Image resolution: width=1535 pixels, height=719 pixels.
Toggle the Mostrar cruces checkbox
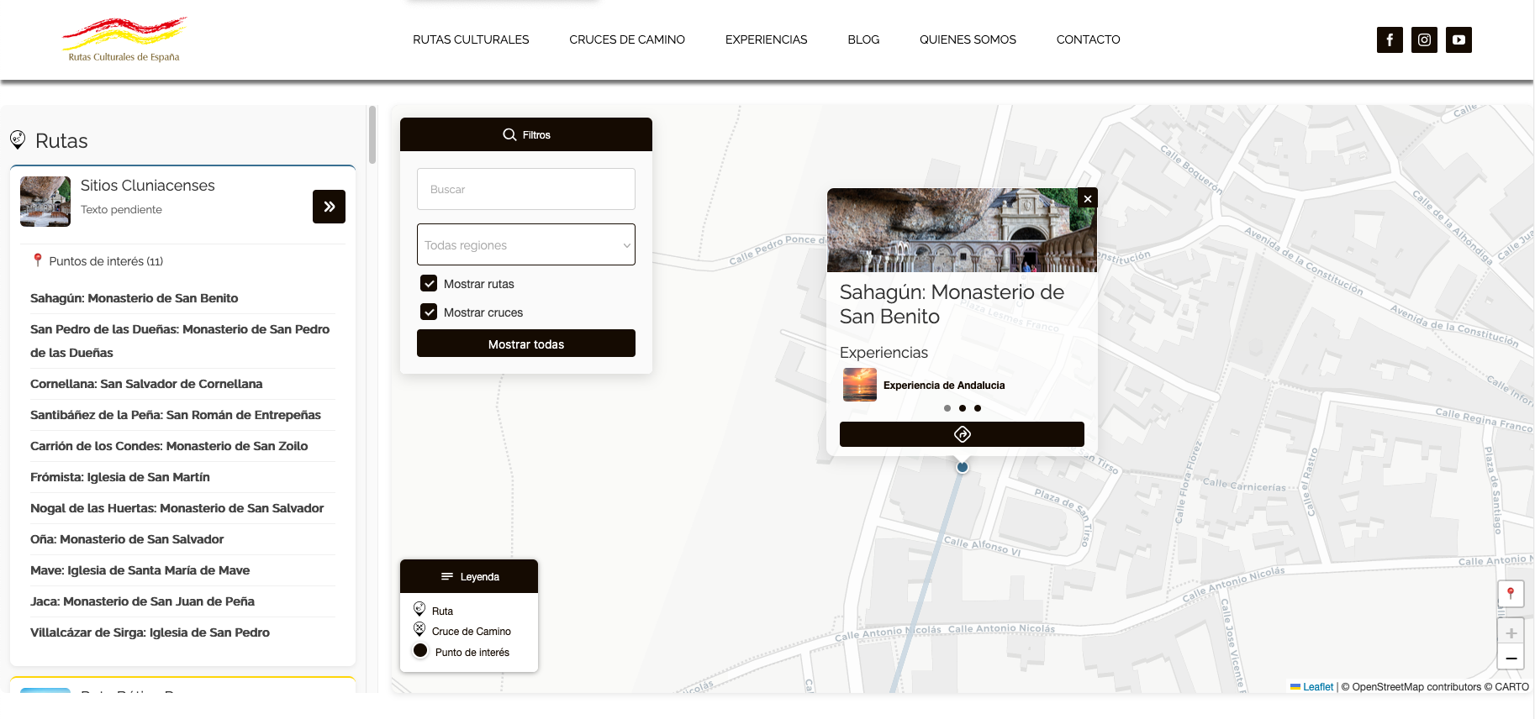click(429, 312)
